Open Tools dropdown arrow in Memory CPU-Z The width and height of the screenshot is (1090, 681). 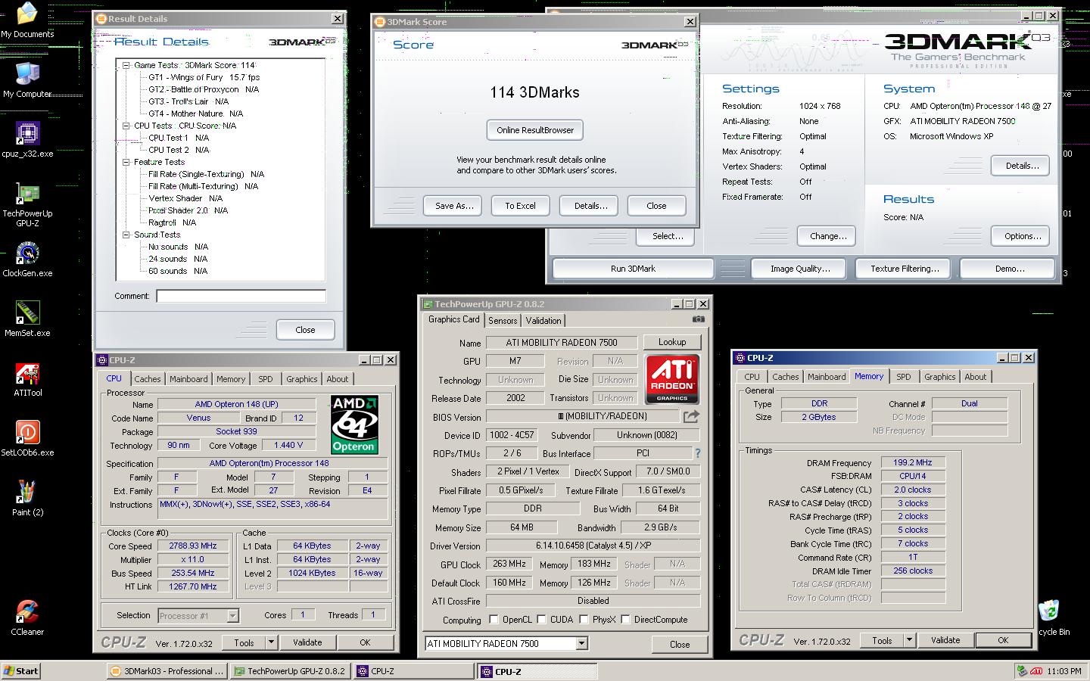pyautogui.click(x=909, y=640)
